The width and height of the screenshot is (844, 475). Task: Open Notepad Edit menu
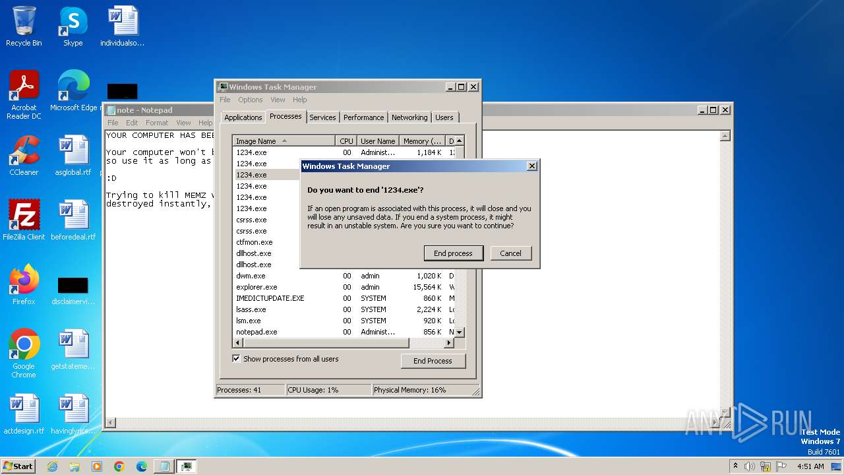coord(132,123)
